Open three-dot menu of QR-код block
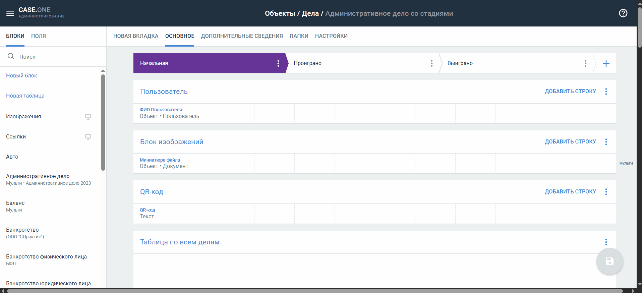 tap(606, 192)
